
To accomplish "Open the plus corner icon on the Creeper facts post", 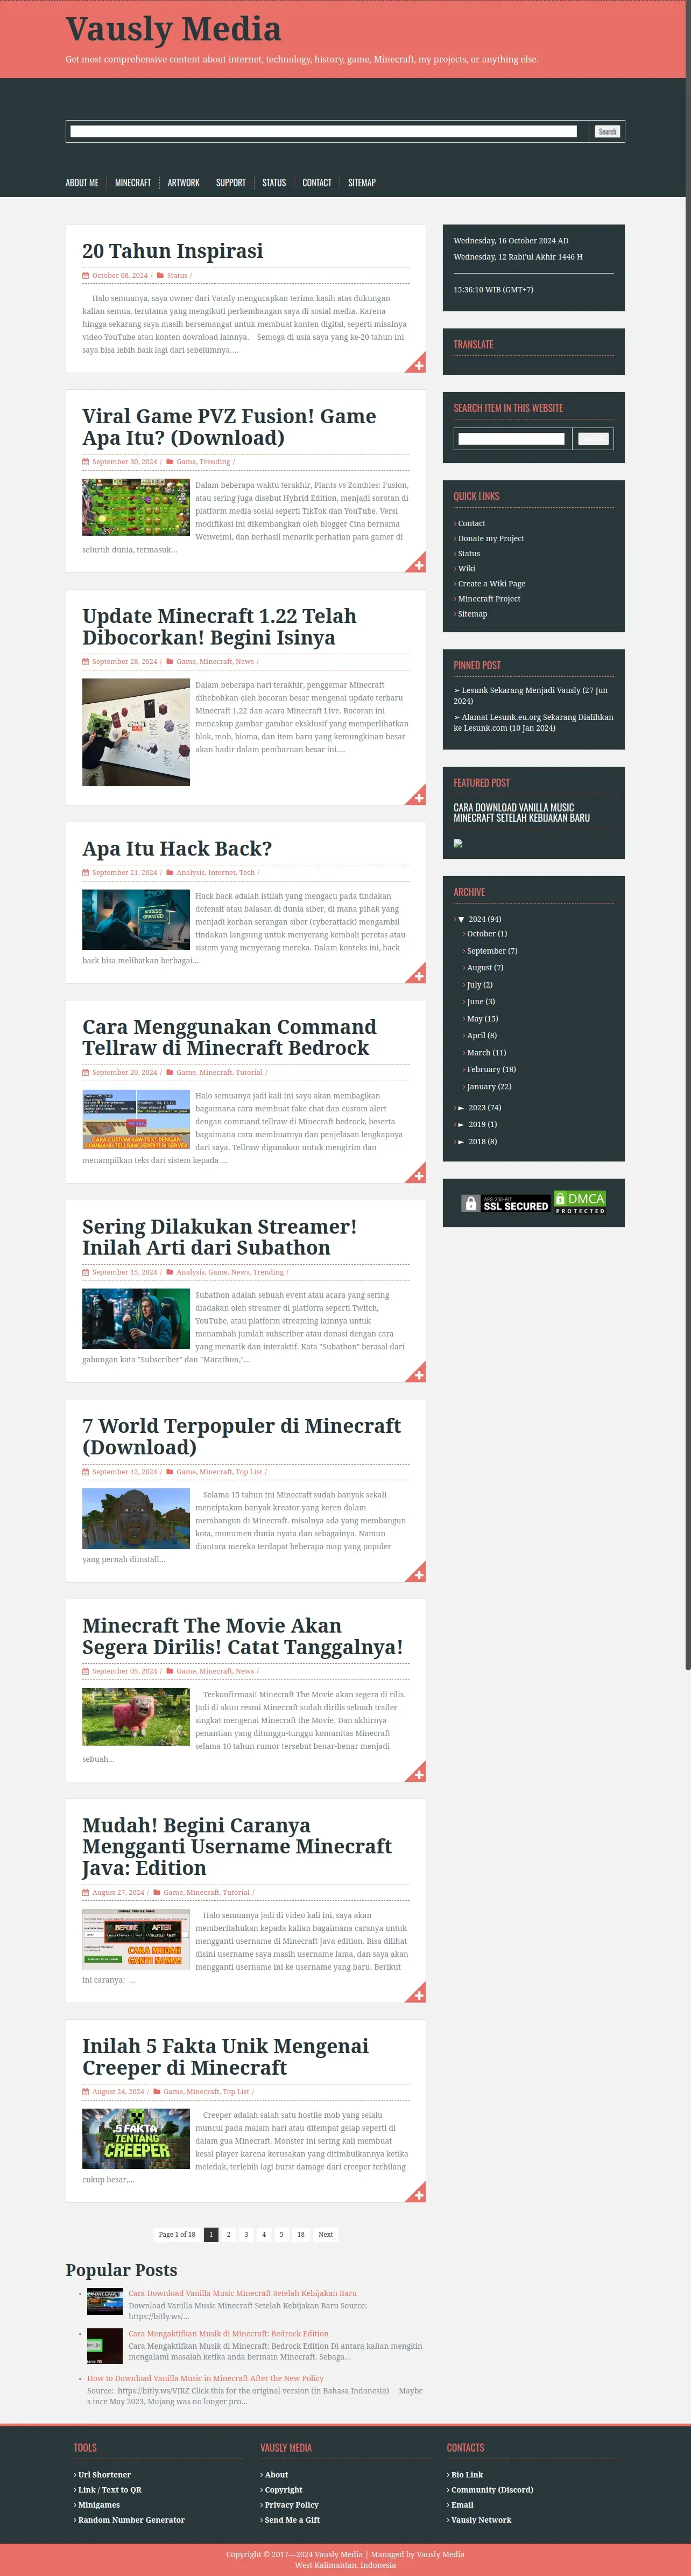I will pyautogui.click(x=417, y=2193).
